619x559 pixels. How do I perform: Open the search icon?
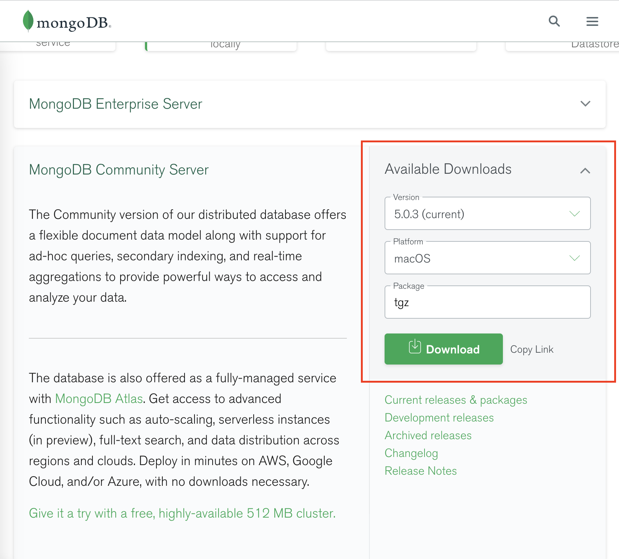click(554, 21)
